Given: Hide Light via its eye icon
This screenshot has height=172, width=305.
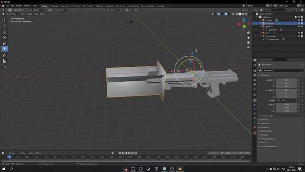Looking at the screenshot, I should tap(299, 33).
